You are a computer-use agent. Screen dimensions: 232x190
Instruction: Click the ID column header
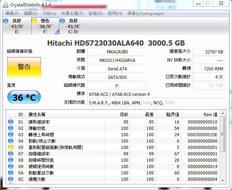click(21, 114)
